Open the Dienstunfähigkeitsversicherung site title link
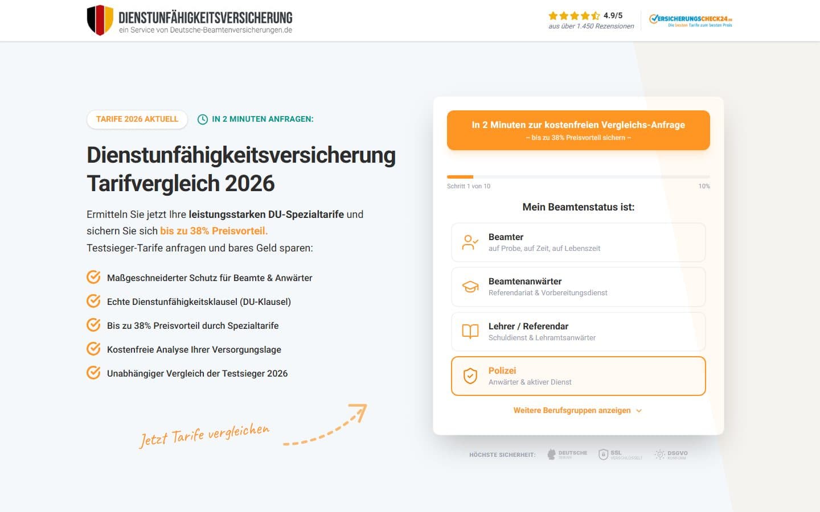The height and width of the screenshot is (512, 820). (x=206, y=18)
